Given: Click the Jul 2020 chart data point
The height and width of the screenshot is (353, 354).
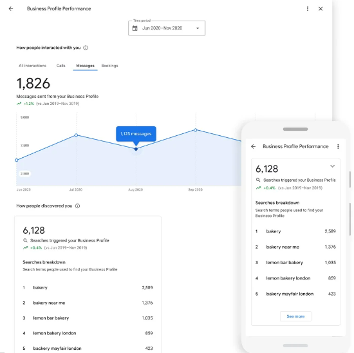Looking at the screenshot, I should click(76, 135).
